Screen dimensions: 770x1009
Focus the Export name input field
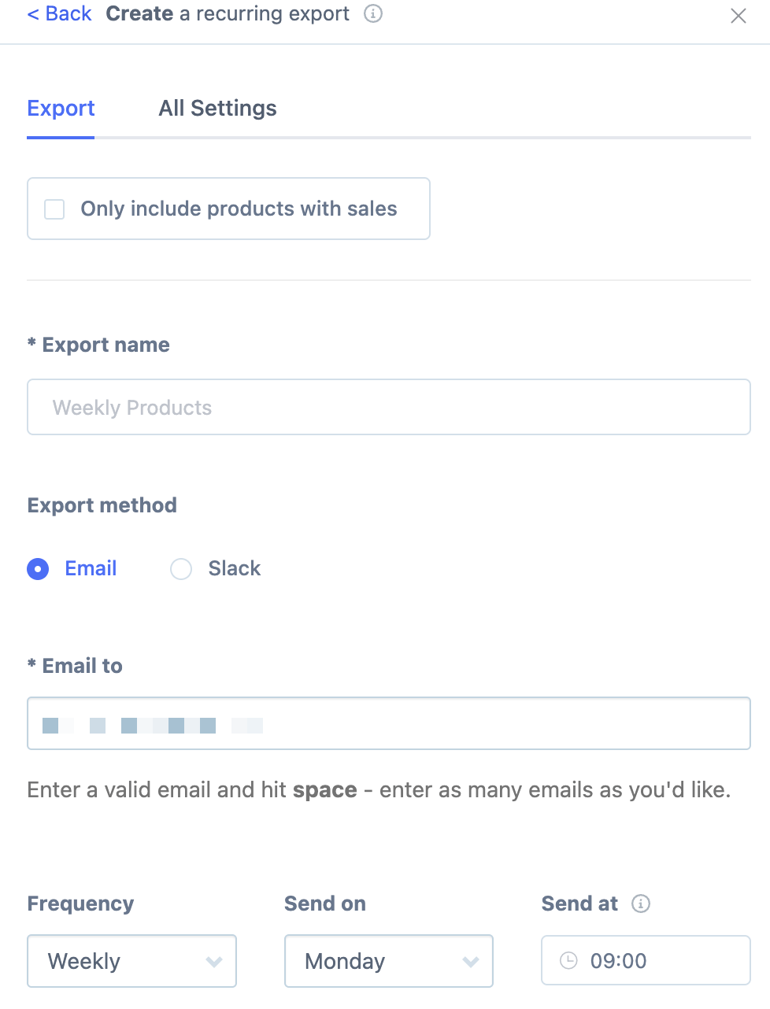coord(389,407)
